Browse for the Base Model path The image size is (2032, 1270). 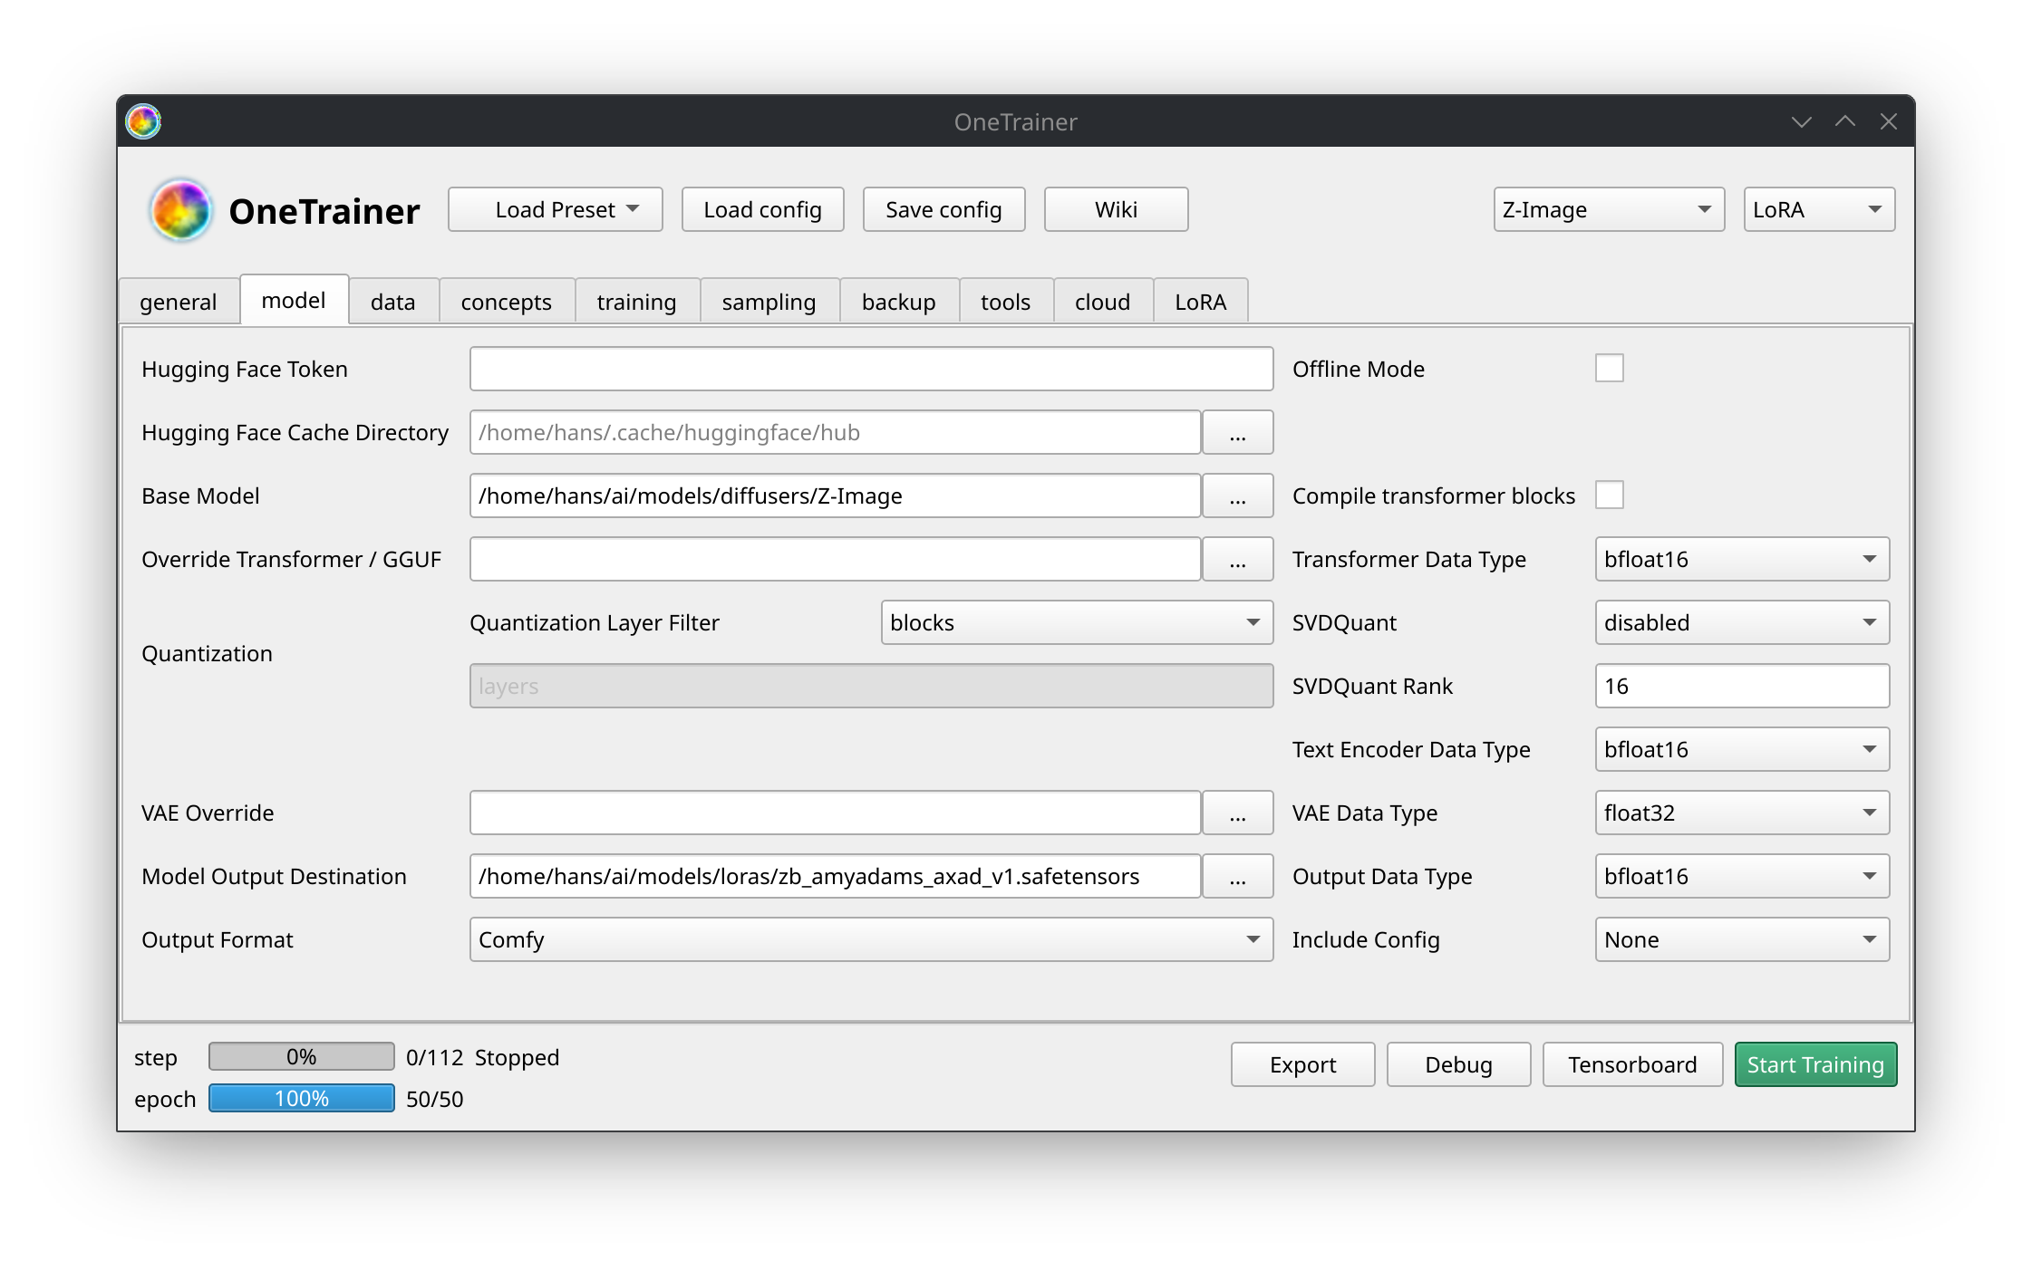point(1237,495)
